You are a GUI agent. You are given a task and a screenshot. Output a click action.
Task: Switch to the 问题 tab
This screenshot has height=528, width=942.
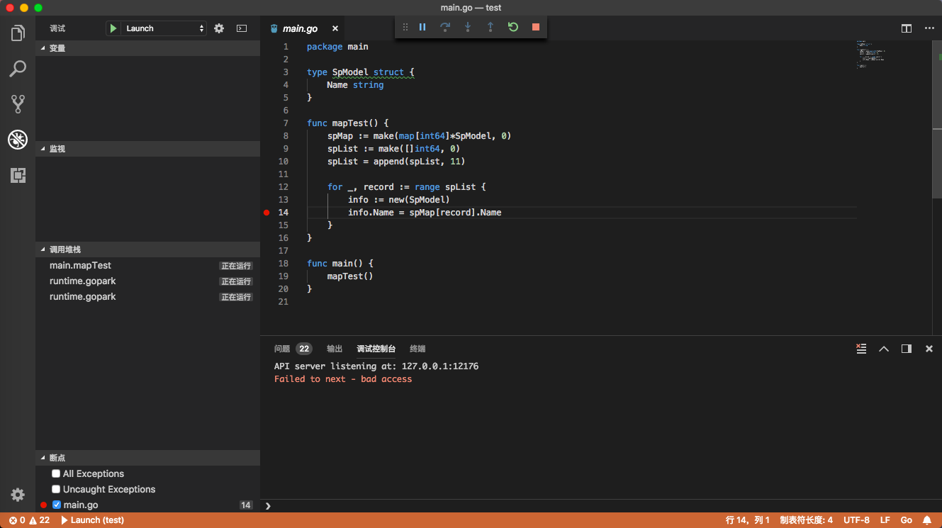pyautogui.click(x=282, y=349)
